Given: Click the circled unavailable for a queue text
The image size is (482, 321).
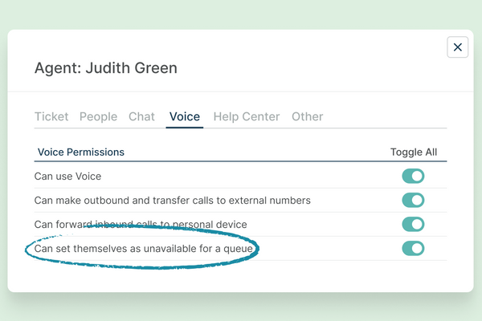Looking at the screenshot, I should tap(143, 249).
